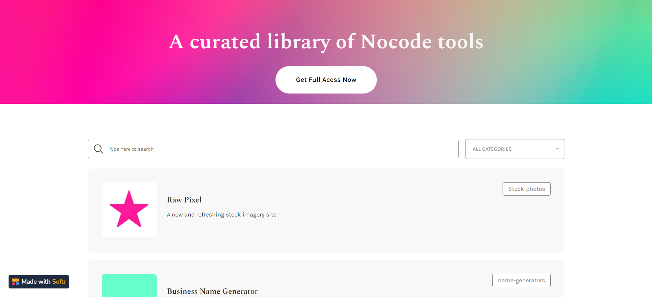The width and height of the screenshot is (652, 297).
Task: Click the Raw Pixel description text
Action: click(x=222, y=215)
